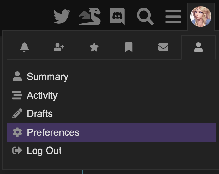
Task: Click the user avatar picture
Action: pyautogui.click(x=201, y=16)
